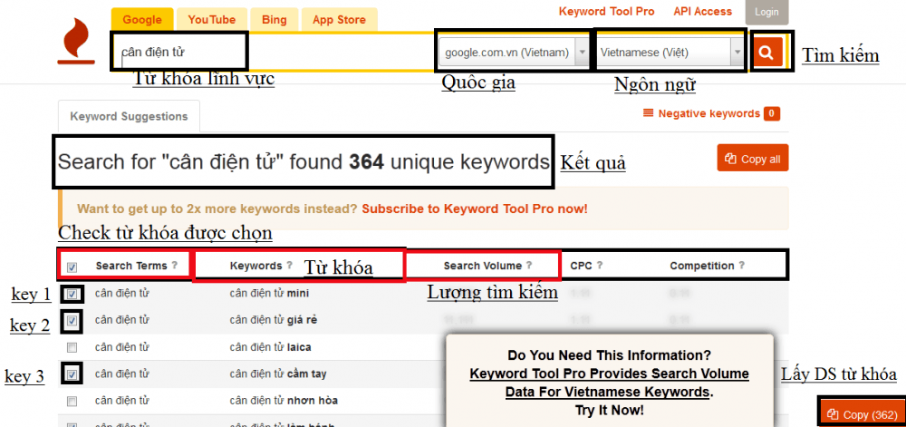The height and width of the screenshot is (427, 906).
Task: Sort by Competition column header
Action: click(702, 266)
